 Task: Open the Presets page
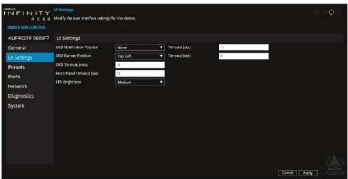(x=30, y=67)
